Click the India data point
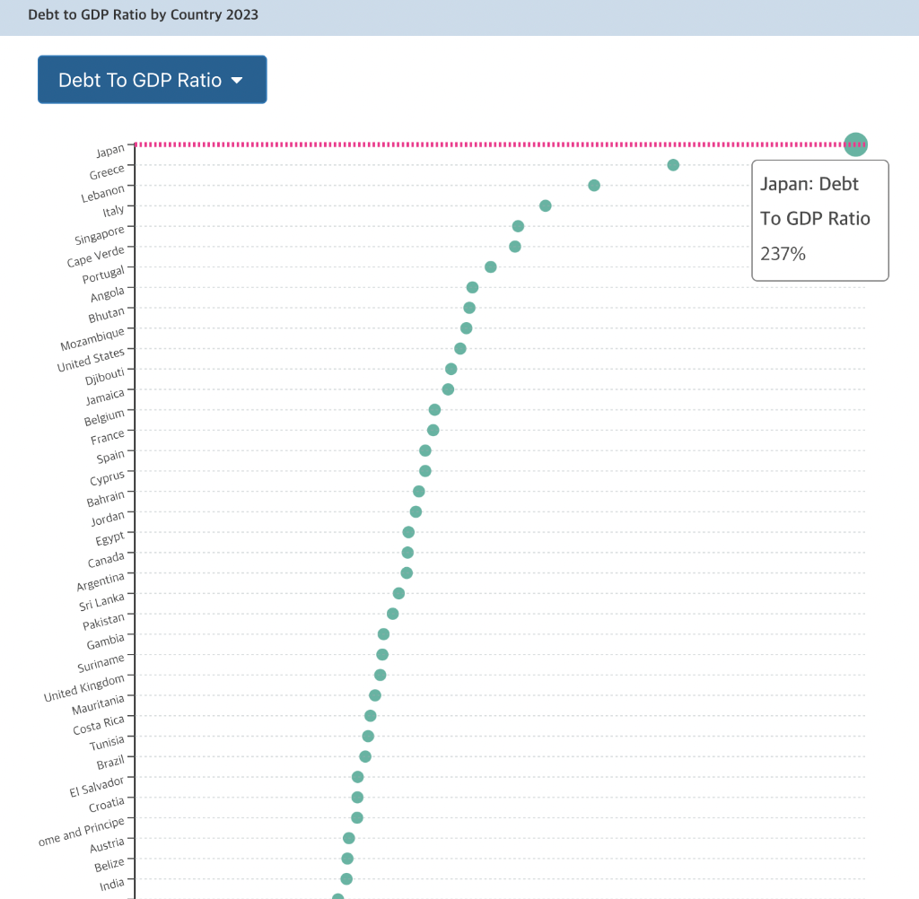Viewport: 919px width, 899px height. 346,879
